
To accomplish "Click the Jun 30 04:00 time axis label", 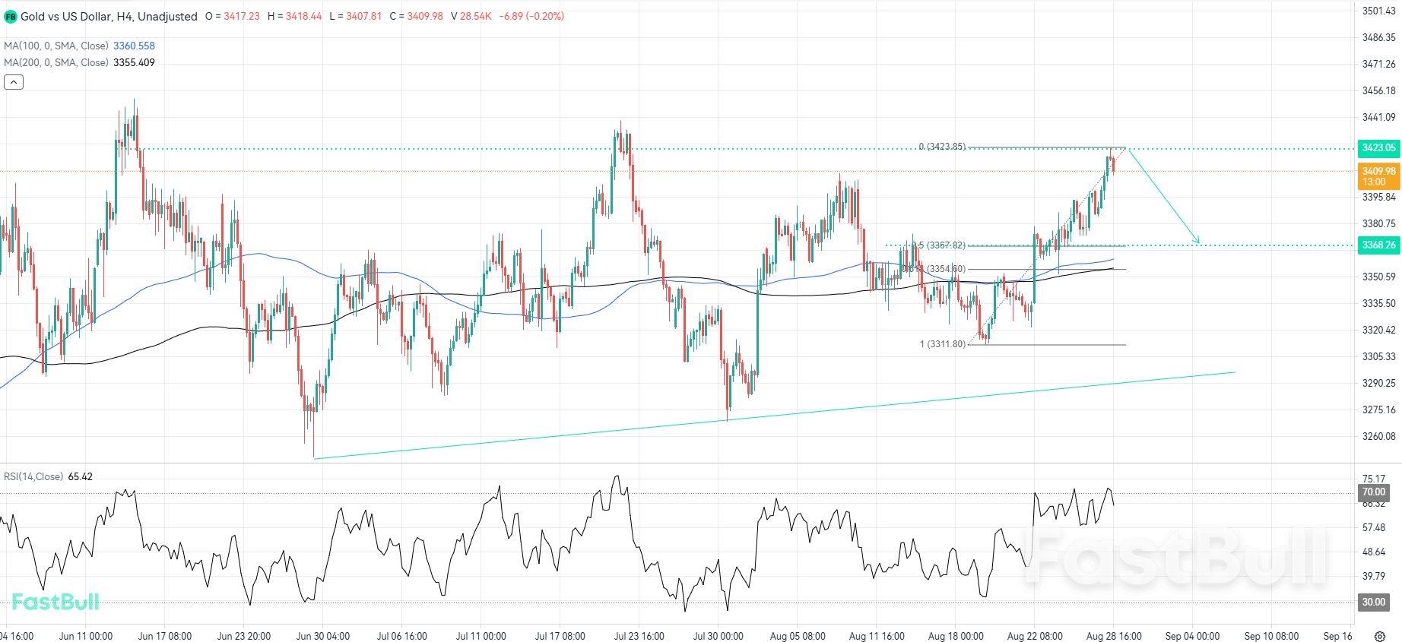I will click(x=323, y=637).
